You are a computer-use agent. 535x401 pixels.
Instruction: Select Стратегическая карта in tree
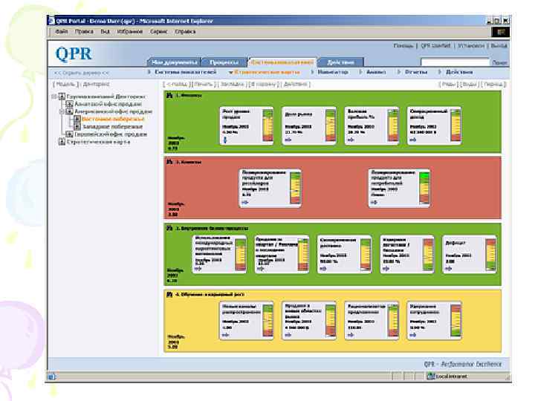coord(98,142)
